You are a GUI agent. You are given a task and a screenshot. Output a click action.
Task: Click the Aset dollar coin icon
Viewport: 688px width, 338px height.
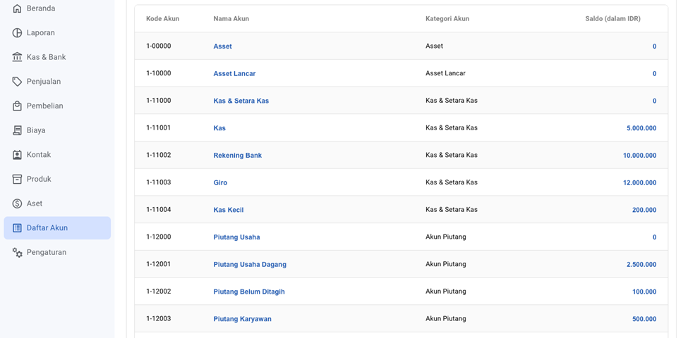coord(18,204)
